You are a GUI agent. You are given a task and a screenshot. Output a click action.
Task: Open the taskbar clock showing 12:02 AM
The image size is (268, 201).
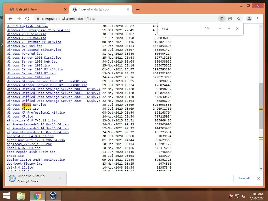(256, 196)
